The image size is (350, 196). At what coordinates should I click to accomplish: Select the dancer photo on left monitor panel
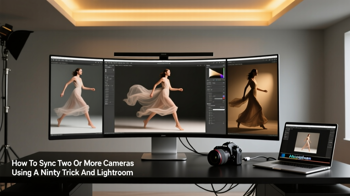point(77,99)
